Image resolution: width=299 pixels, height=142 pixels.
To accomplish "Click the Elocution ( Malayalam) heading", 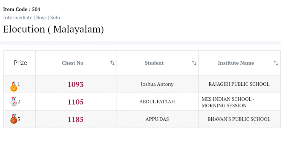I will pos(53,29).
